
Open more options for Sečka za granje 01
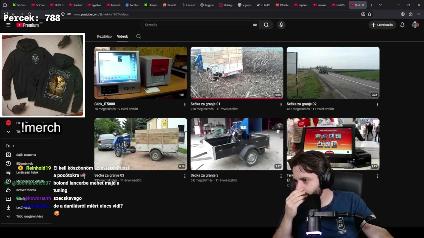[281, 104]
